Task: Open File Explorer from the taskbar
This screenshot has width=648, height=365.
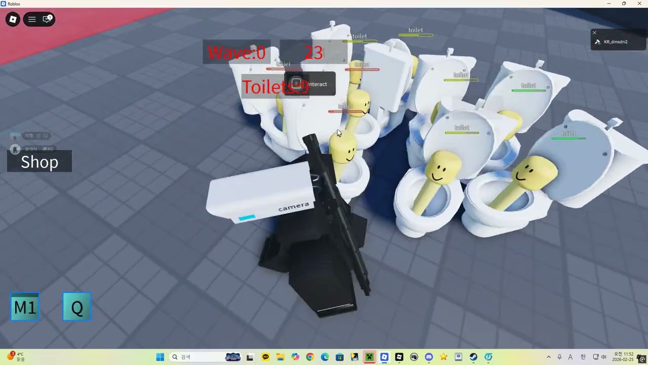Action: 280,357
